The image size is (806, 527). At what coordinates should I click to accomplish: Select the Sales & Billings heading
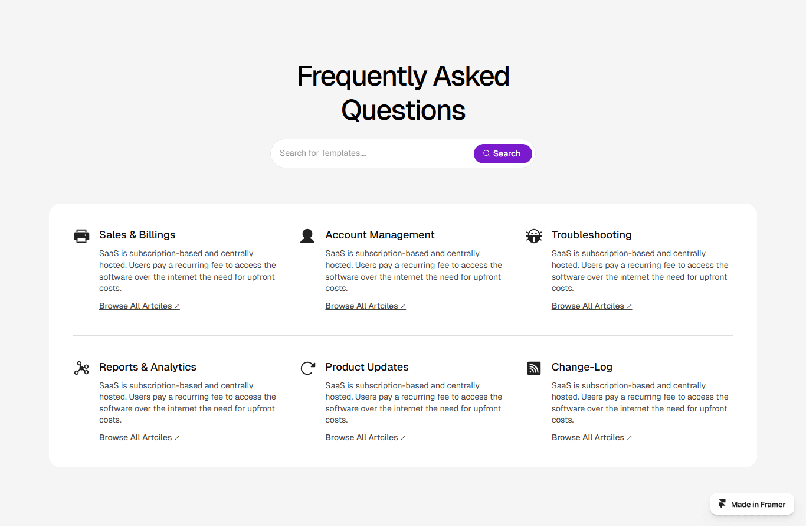point(137,235)
